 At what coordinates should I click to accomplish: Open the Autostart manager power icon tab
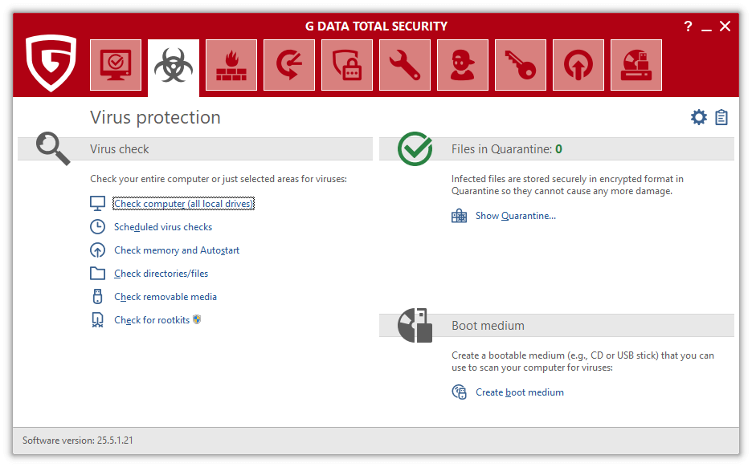[578, 65]
